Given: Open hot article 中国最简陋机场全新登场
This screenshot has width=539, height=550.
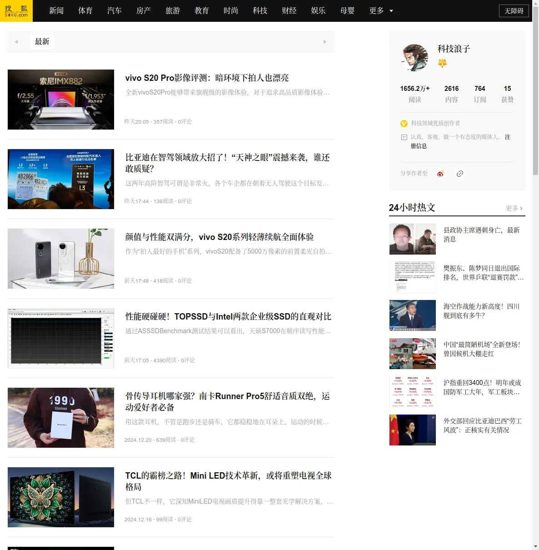Looking at the screenshot, I should [482, 349].
